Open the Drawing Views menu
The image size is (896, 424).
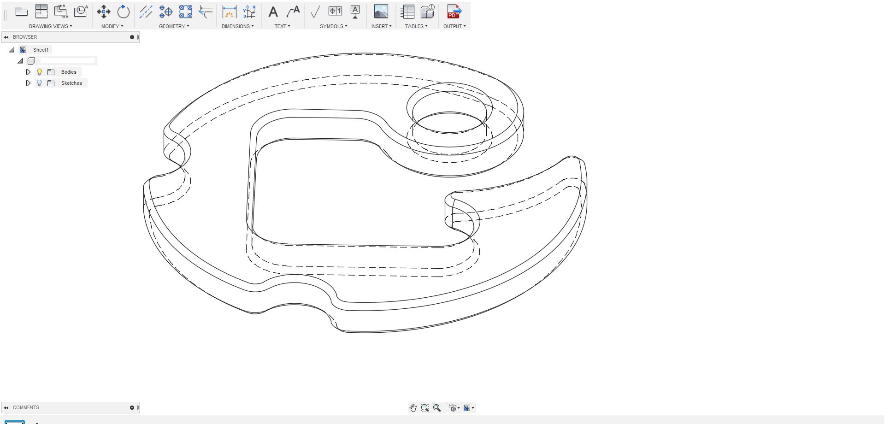pos(51,26)
